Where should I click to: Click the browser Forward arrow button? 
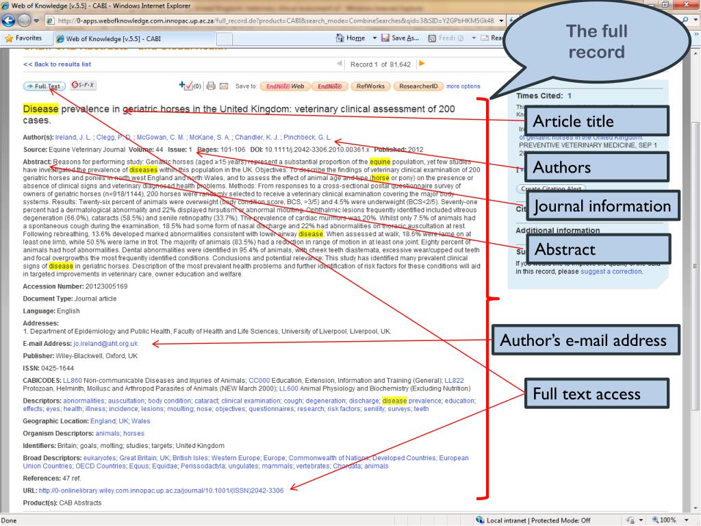point(24,20)
